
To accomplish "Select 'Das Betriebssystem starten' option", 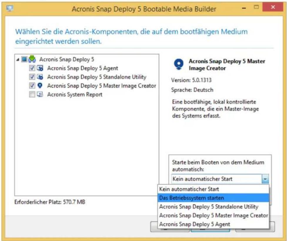I will (213, 198).
